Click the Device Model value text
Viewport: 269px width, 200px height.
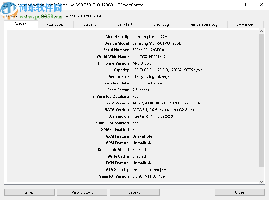[x=157, y=43]
